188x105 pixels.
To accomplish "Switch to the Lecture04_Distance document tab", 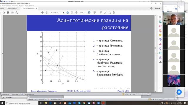I will pyautogui.click(x=29, y=8).
